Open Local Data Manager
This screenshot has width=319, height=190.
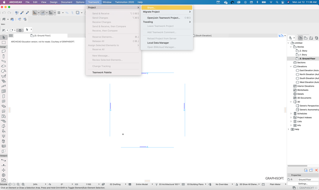pyautogui.click(x=167, y=43)
